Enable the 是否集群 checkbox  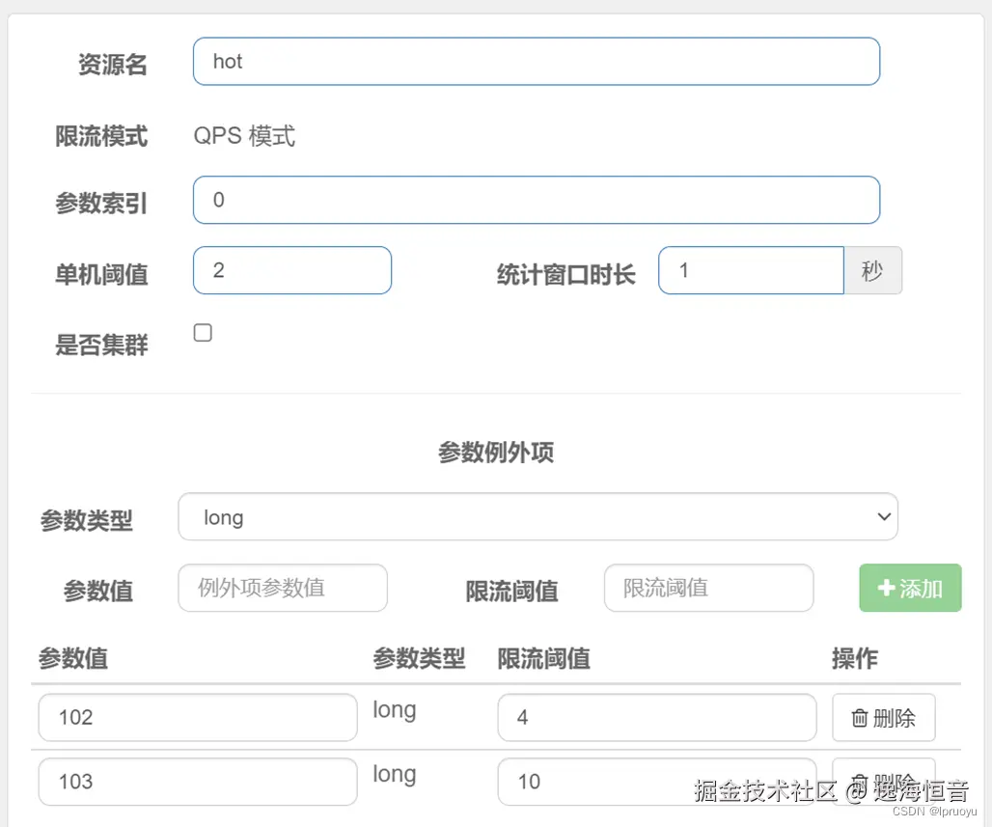pos(203,332)
